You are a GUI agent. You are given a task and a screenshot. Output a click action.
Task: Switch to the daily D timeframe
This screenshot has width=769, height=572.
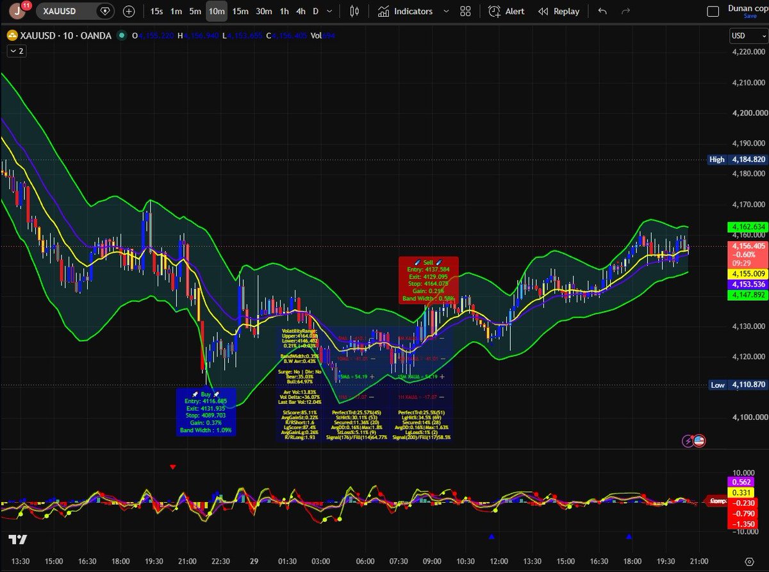(315, 11)
